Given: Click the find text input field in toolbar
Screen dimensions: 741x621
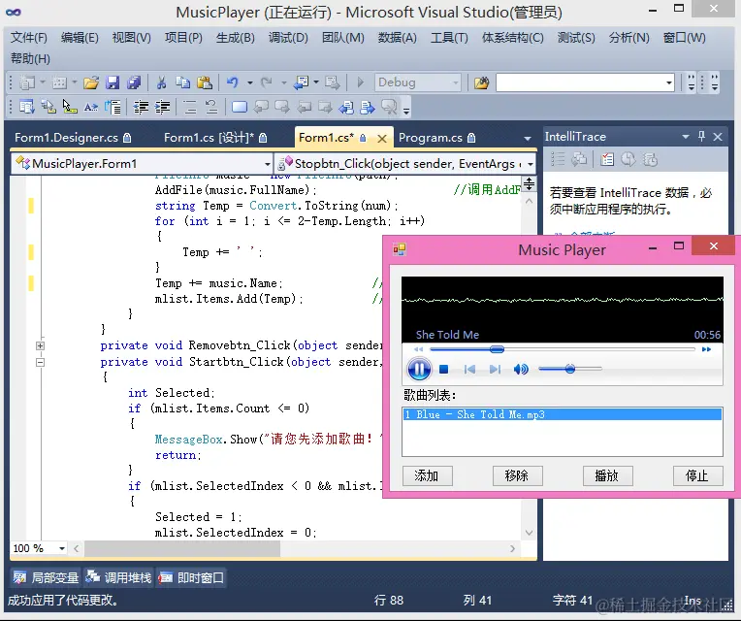Looking at the screenshot, I should [x=580, y=82].
